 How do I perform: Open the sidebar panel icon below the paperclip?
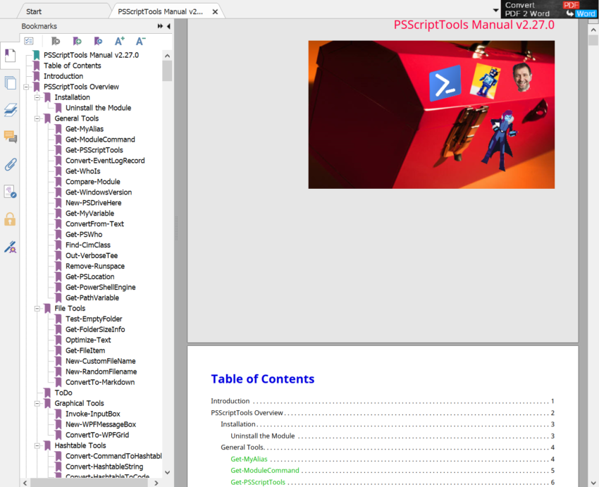point(10,192)
